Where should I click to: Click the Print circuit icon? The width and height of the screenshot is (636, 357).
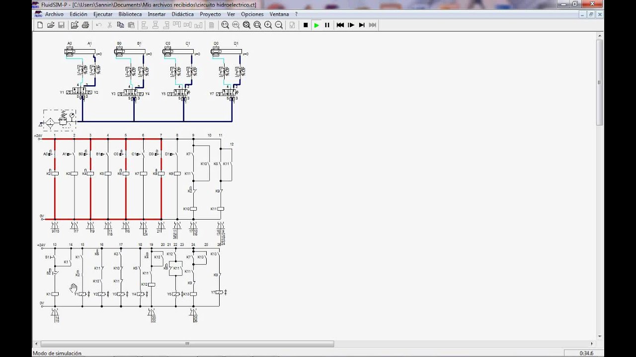click(x=85, y=25)
